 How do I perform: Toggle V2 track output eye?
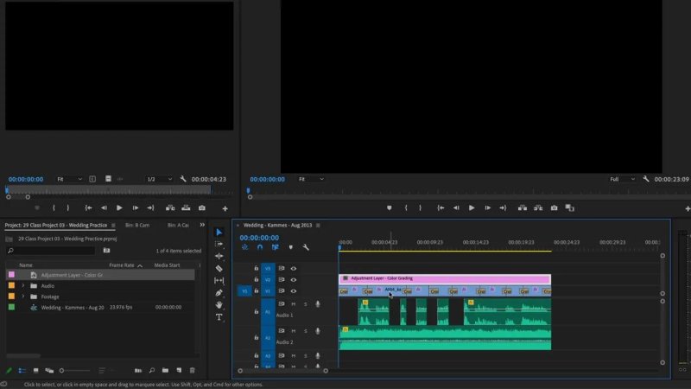point(294,279)
